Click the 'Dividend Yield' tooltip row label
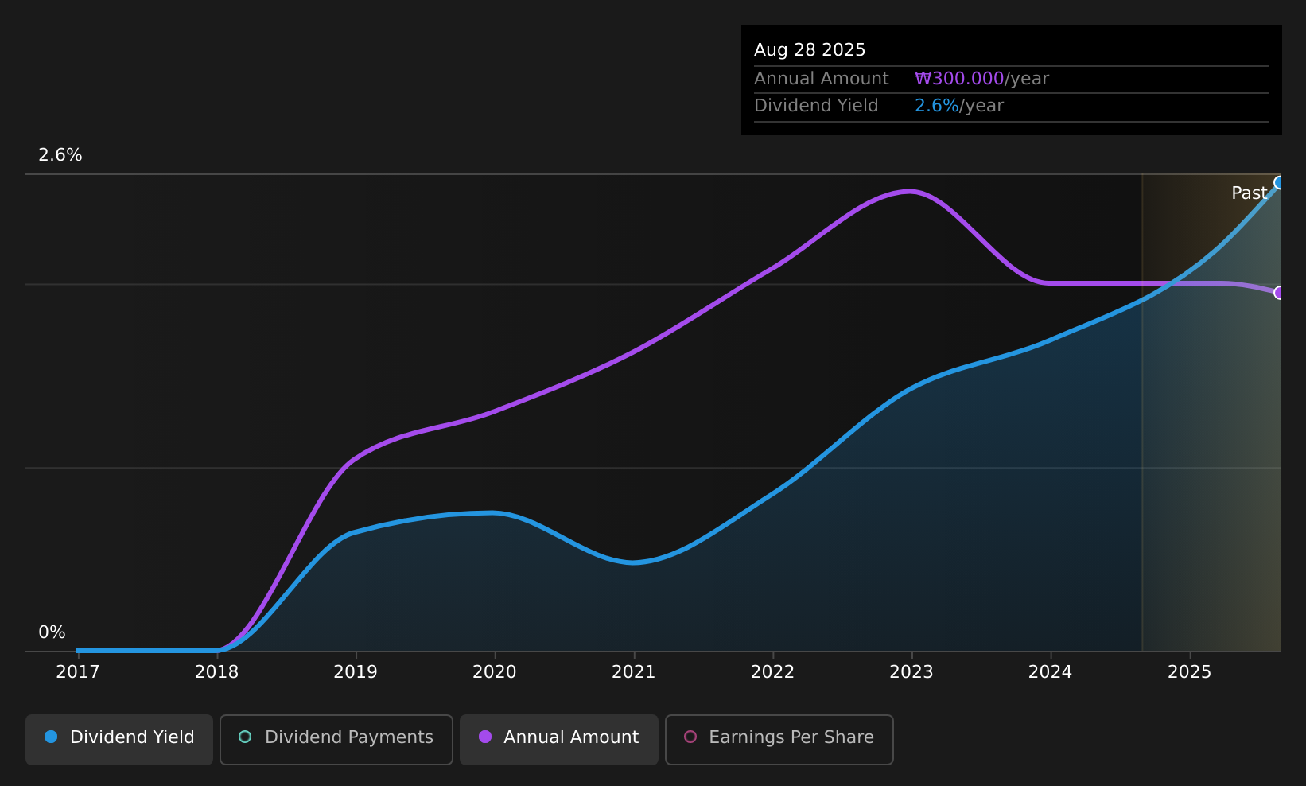This screenshot has width=1306, height=786. point(816,106)
